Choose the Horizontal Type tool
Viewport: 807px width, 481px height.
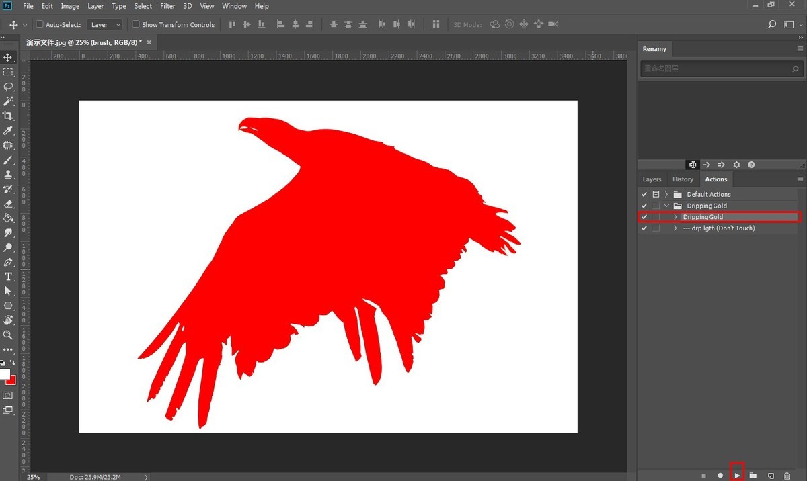point(8,277)
